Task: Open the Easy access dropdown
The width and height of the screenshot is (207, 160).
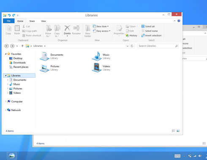Action: pyautogui.click(x=101, y=31)
